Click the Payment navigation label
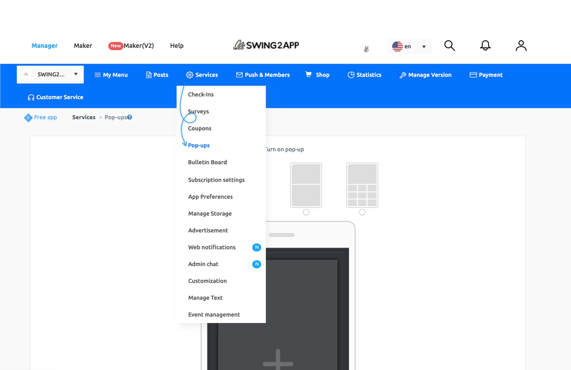571x370 pixels. click(x=491, y=75)
